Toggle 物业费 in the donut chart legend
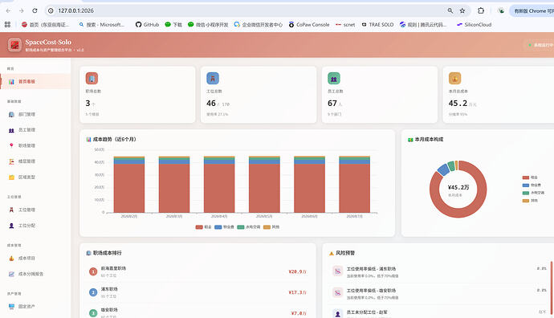554x318 pixels. (x=532, y=185)
